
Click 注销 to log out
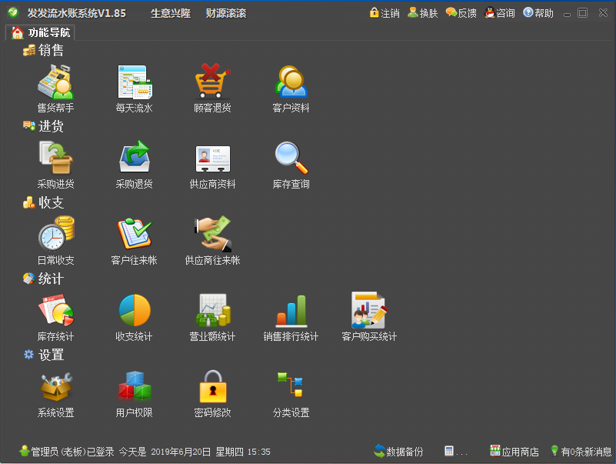385,13
